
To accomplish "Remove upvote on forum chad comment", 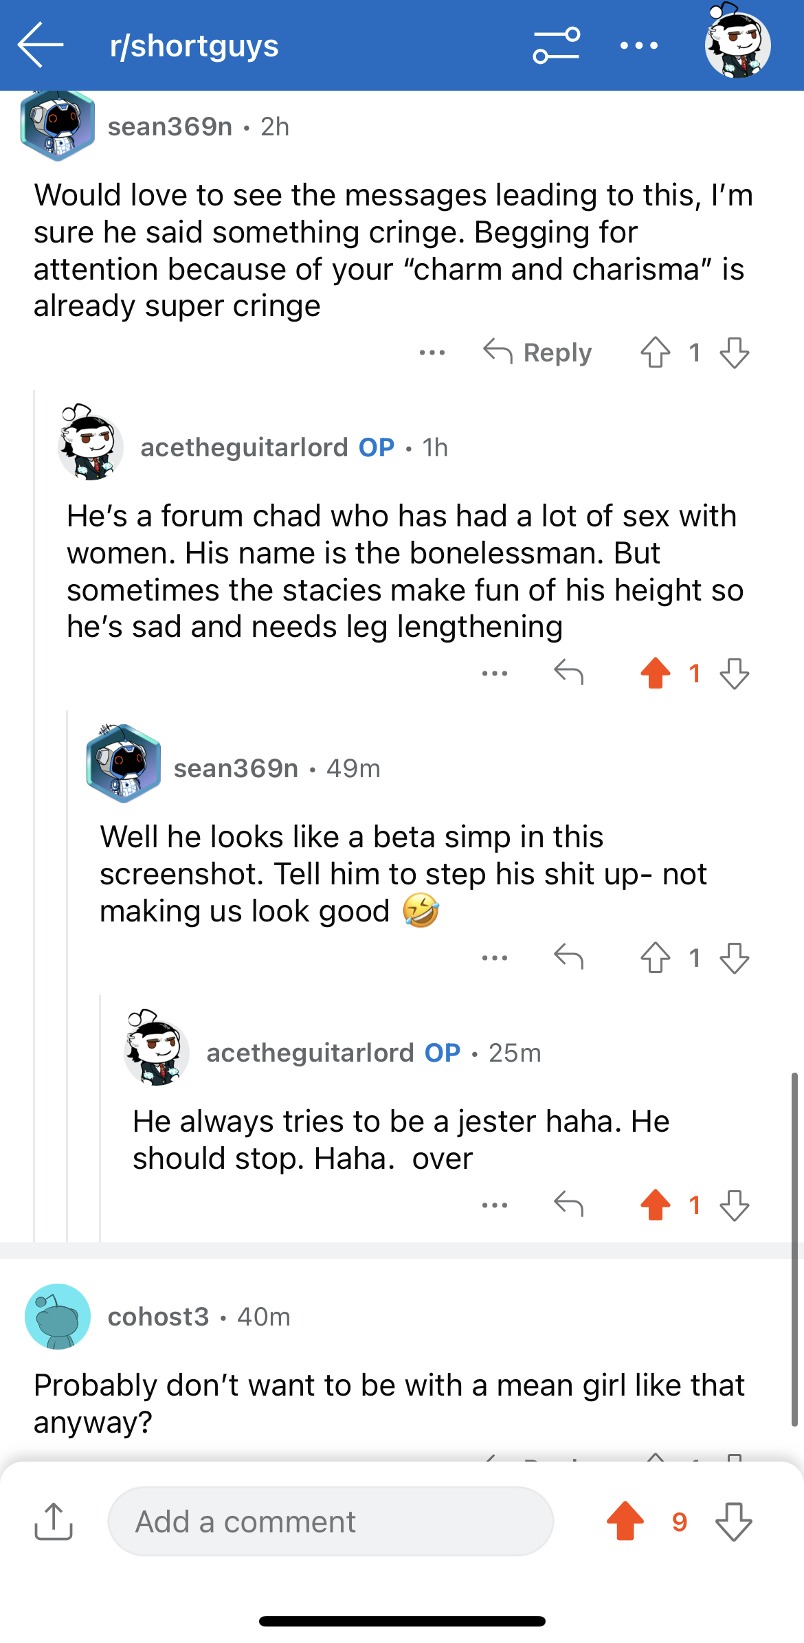I will click(656, 673).
